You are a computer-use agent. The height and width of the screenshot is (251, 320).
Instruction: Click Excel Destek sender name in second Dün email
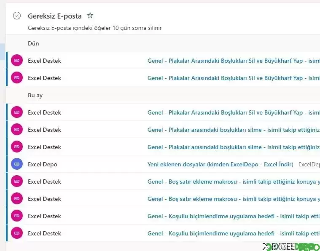tap(45, 78)
